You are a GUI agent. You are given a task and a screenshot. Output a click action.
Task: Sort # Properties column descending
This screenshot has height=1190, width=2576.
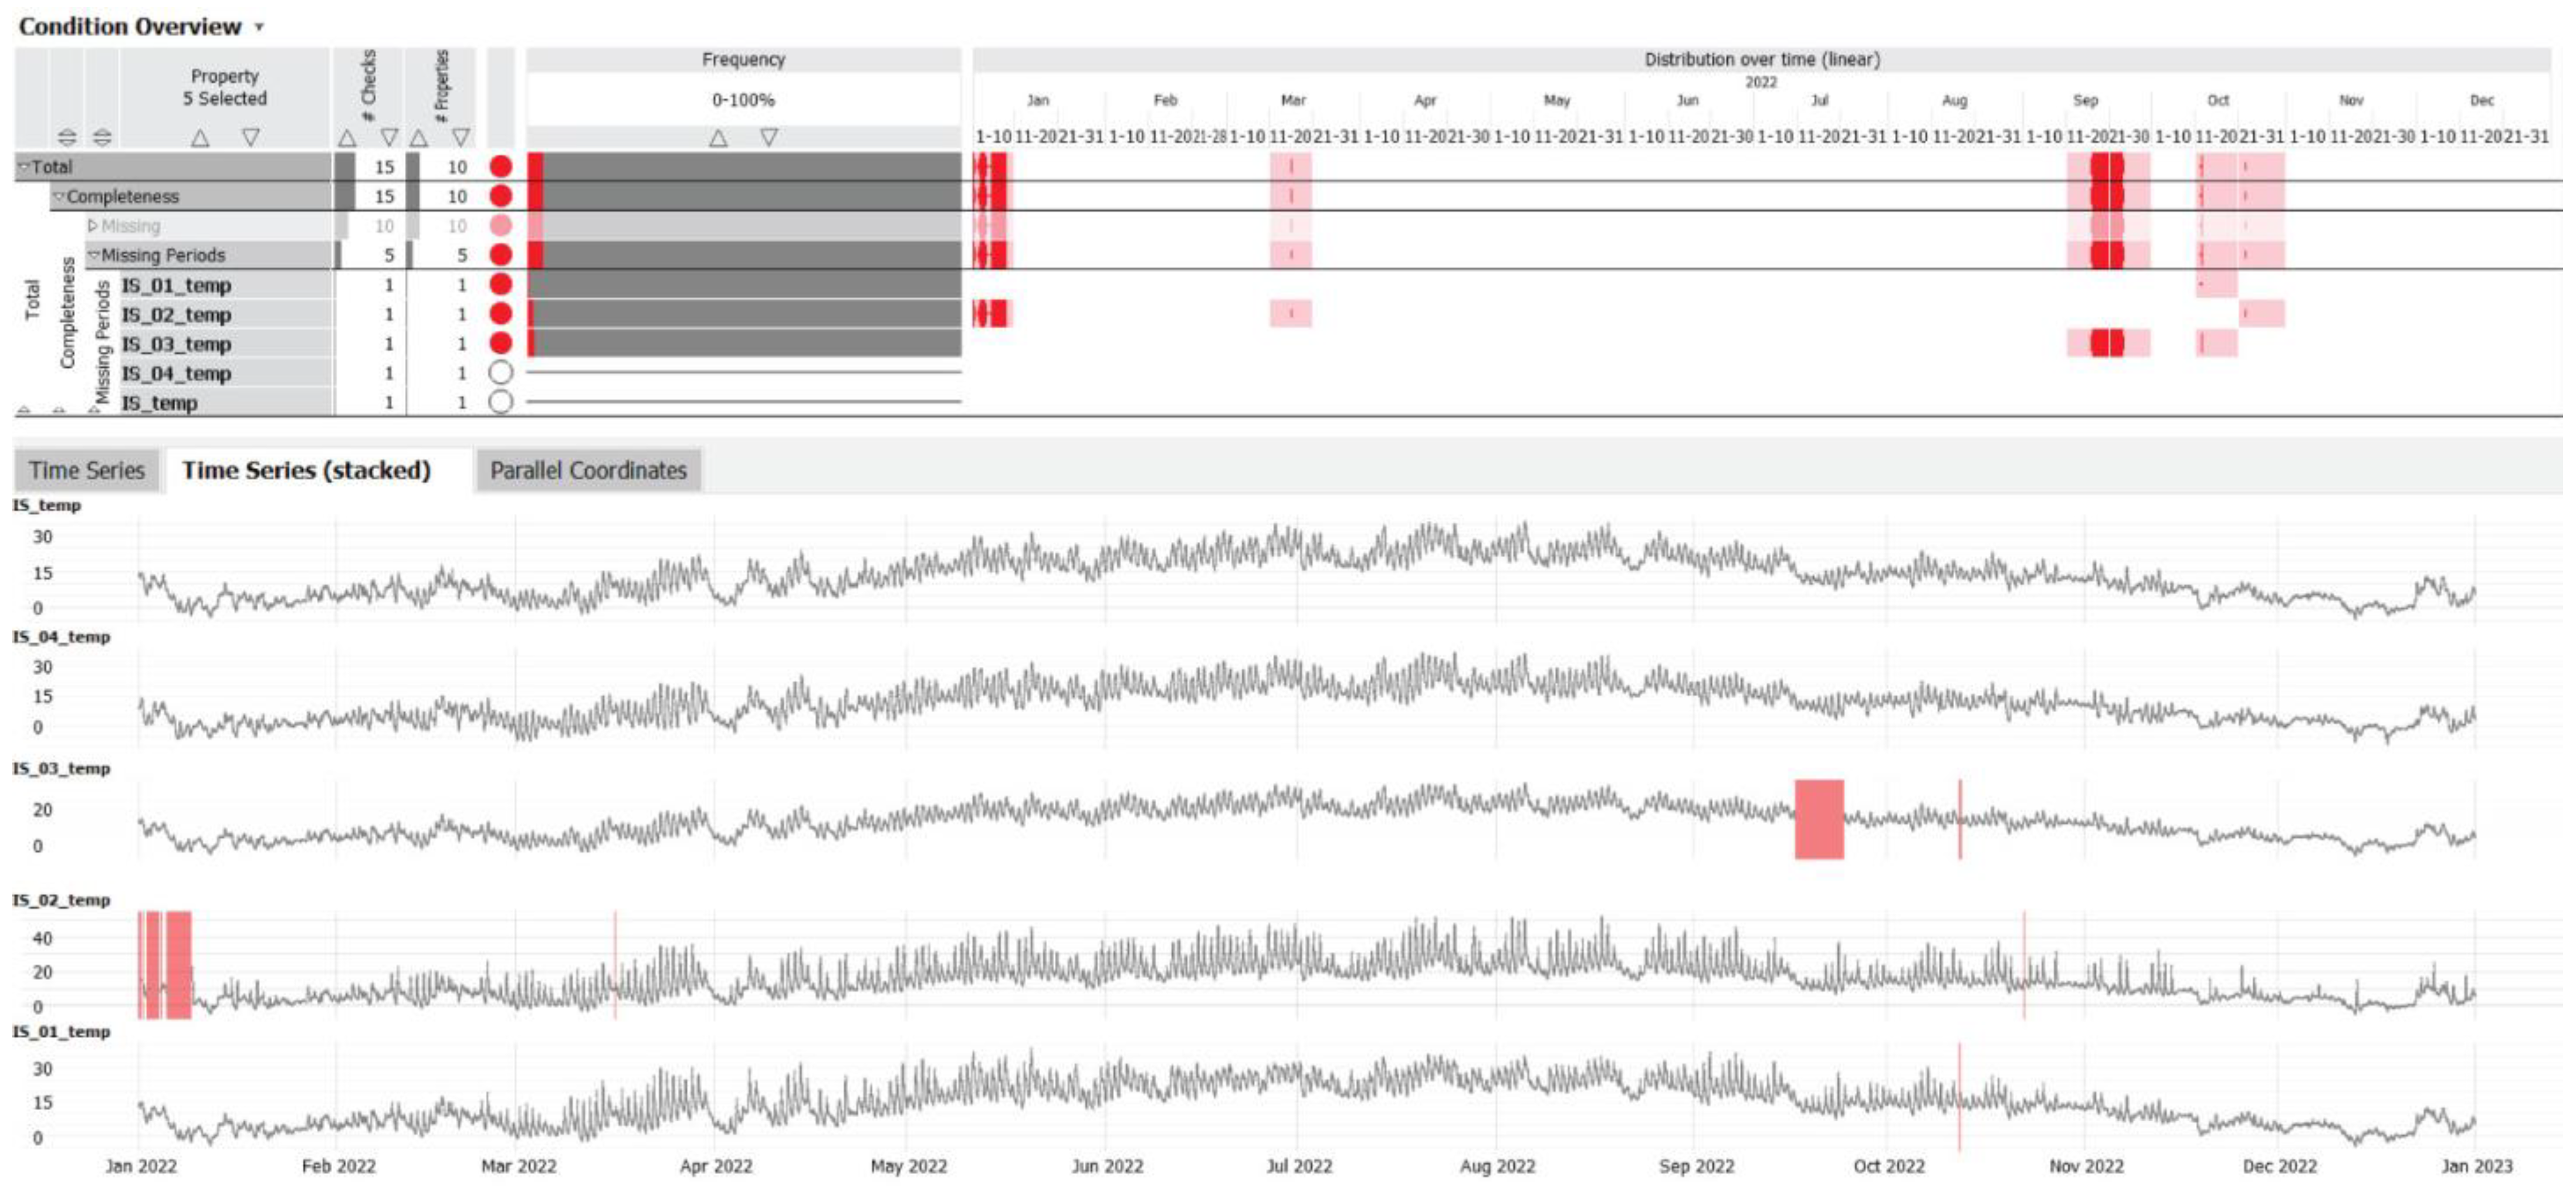click(460, 138)
